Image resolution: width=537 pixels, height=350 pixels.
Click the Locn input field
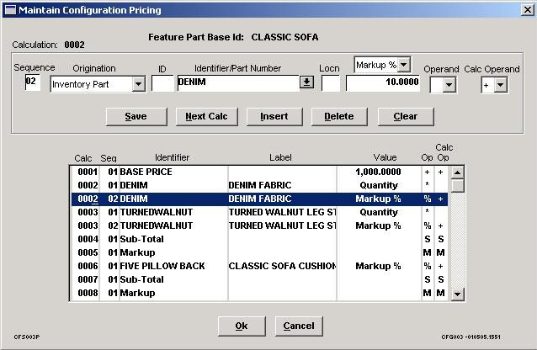coord(331,83)
